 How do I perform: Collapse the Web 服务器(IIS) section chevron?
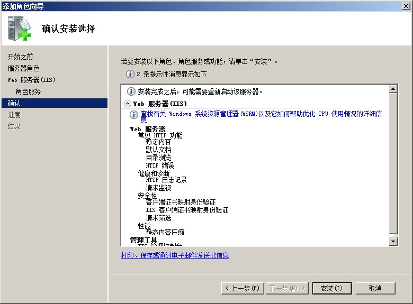[x=128, y=104]
